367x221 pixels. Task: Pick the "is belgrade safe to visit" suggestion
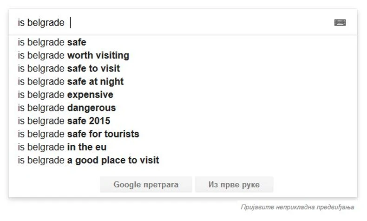tap(69, 68)
